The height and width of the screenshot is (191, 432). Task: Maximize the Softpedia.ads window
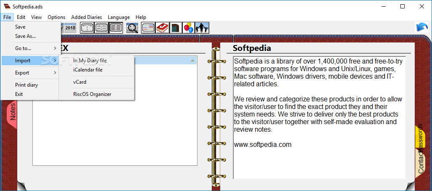point(403,6)
